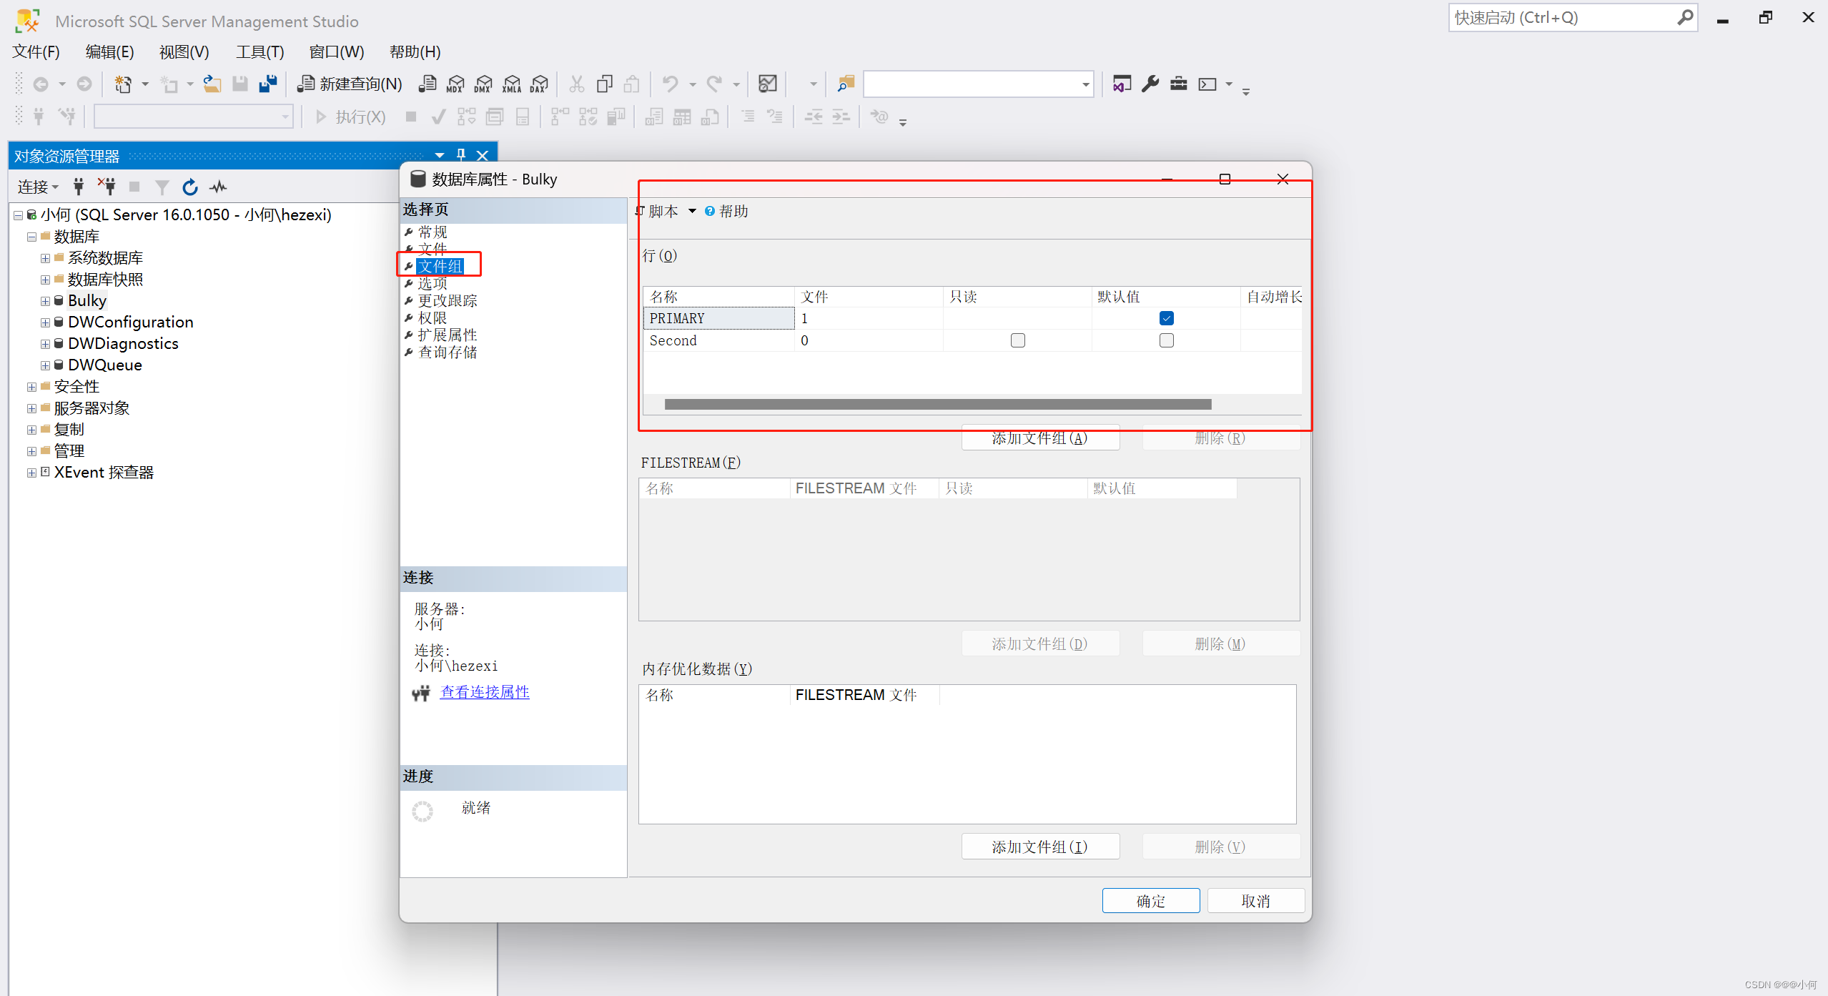Select the 文件组 page
This screenshot has height=996, width=1828.
point(440,266)
